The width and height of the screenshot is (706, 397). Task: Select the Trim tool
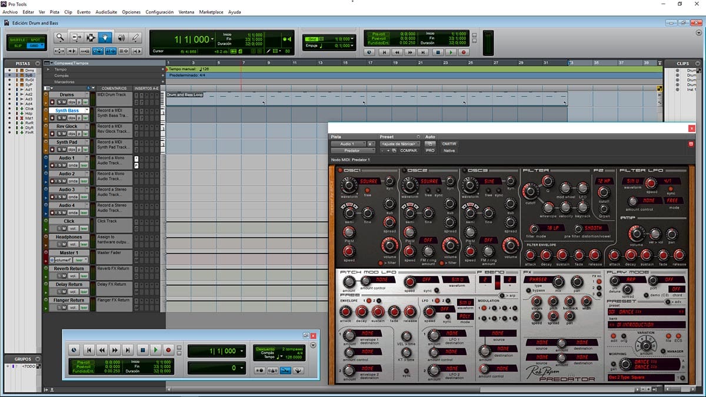76,37
